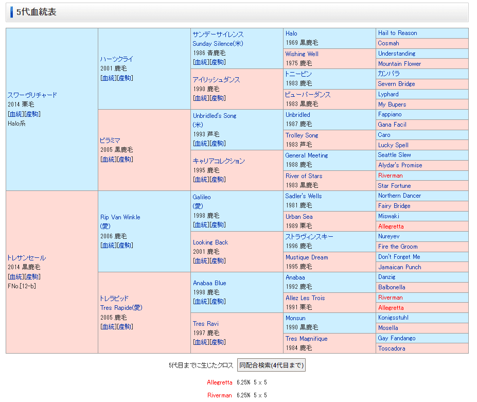The image size is (477, 402).
Task: Click the ビューパーダンス link
Action: (308, 95)
